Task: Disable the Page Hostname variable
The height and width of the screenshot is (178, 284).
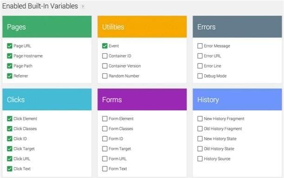Action: [x=9, y=56]
